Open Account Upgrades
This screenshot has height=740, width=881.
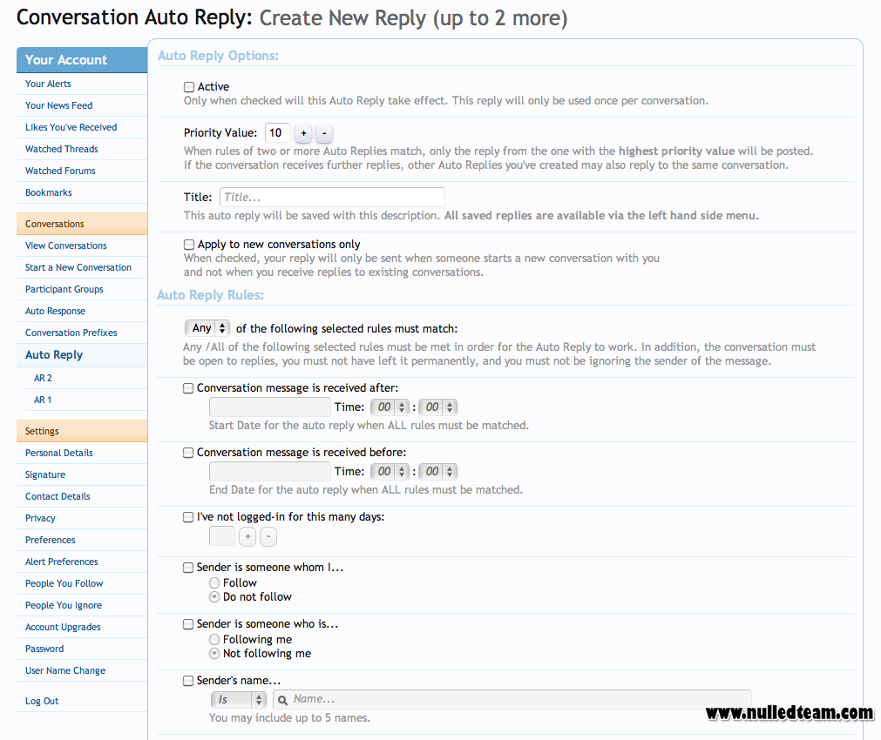click(63, 627)
